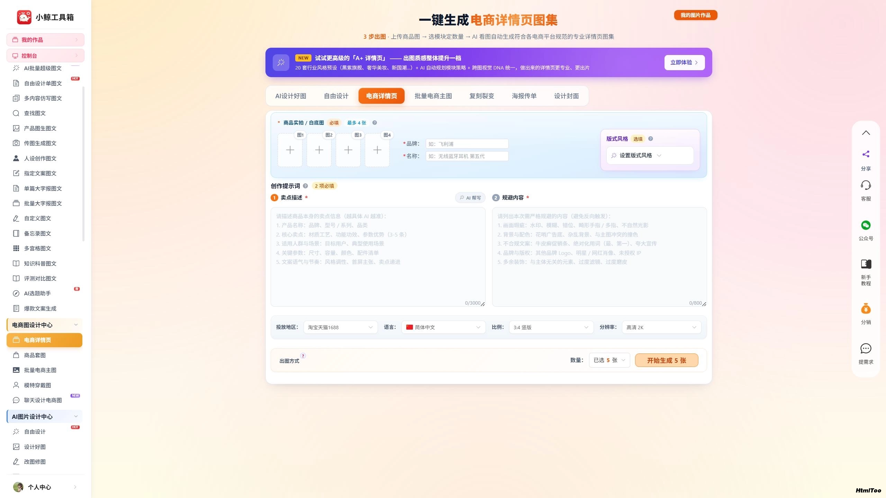The image size is (886, 498).
Task: Open the 设置版式风格 dropdown
Action: coord(650,155)
